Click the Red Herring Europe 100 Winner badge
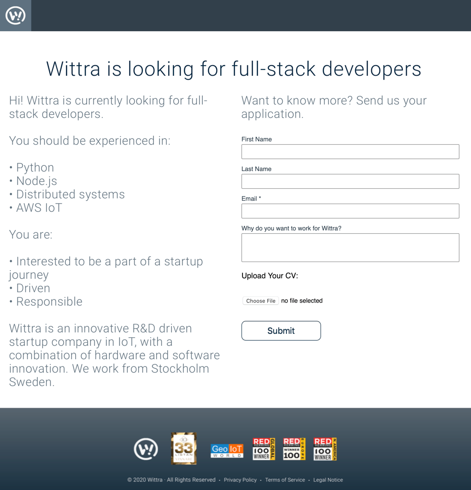 pos(294,449)
